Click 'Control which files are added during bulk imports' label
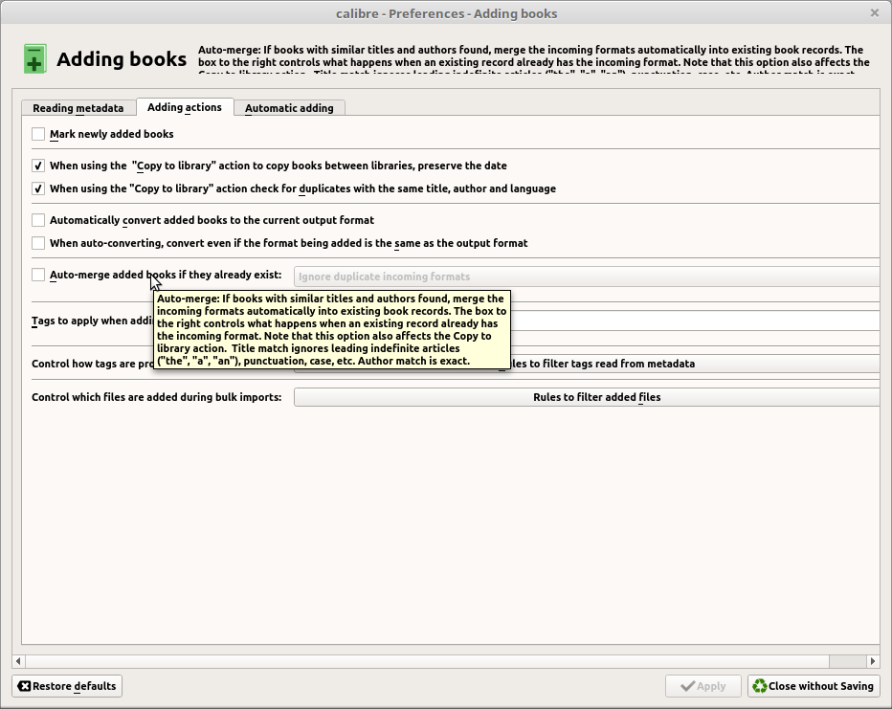The height and width of the screenshot is (709, 892). pos(156,397)
